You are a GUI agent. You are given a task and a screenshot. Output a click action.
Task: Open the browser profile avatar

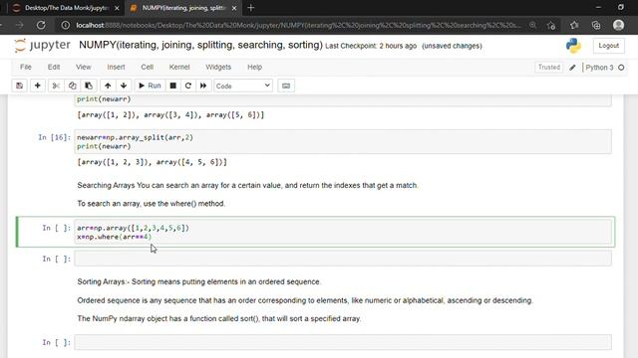[618, 25]
